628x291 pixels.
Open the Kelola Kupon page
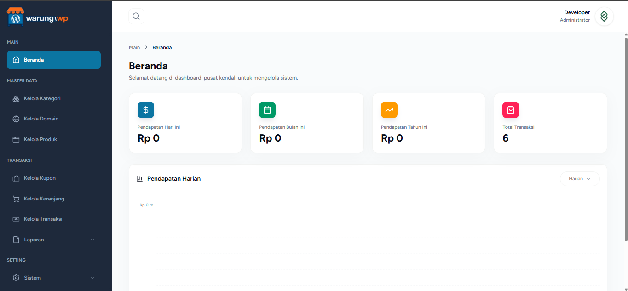click(40, 178)
